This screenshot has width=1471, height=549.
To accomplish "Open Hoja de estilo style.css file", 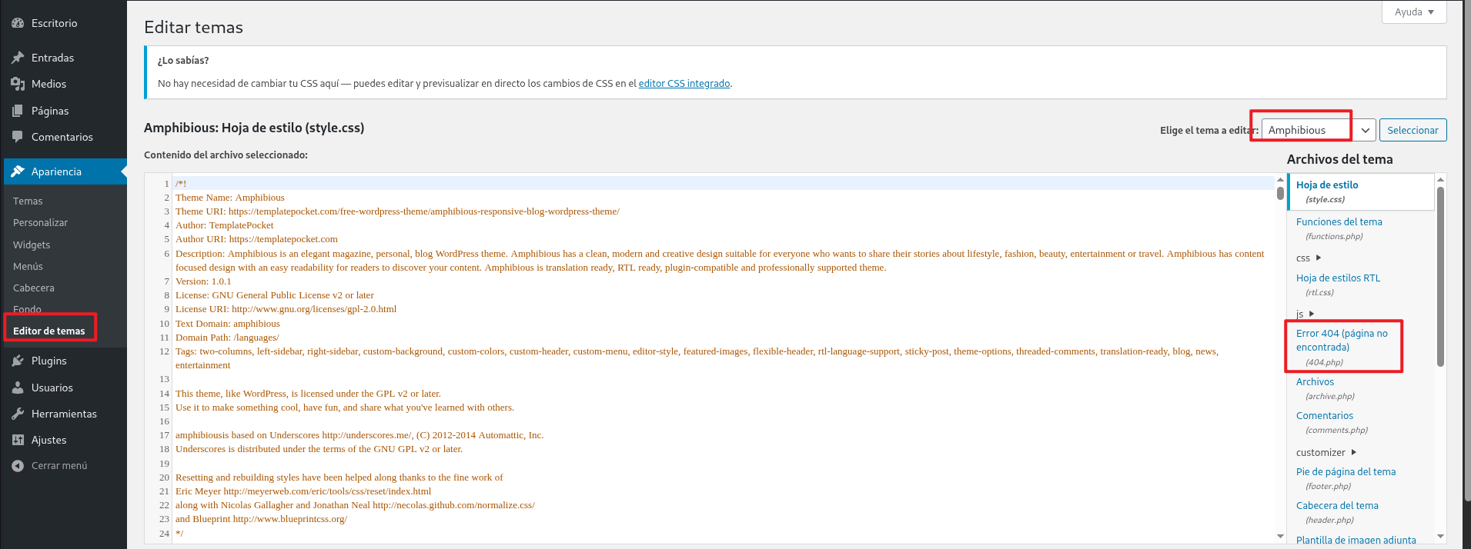I will click(1361, 191).
